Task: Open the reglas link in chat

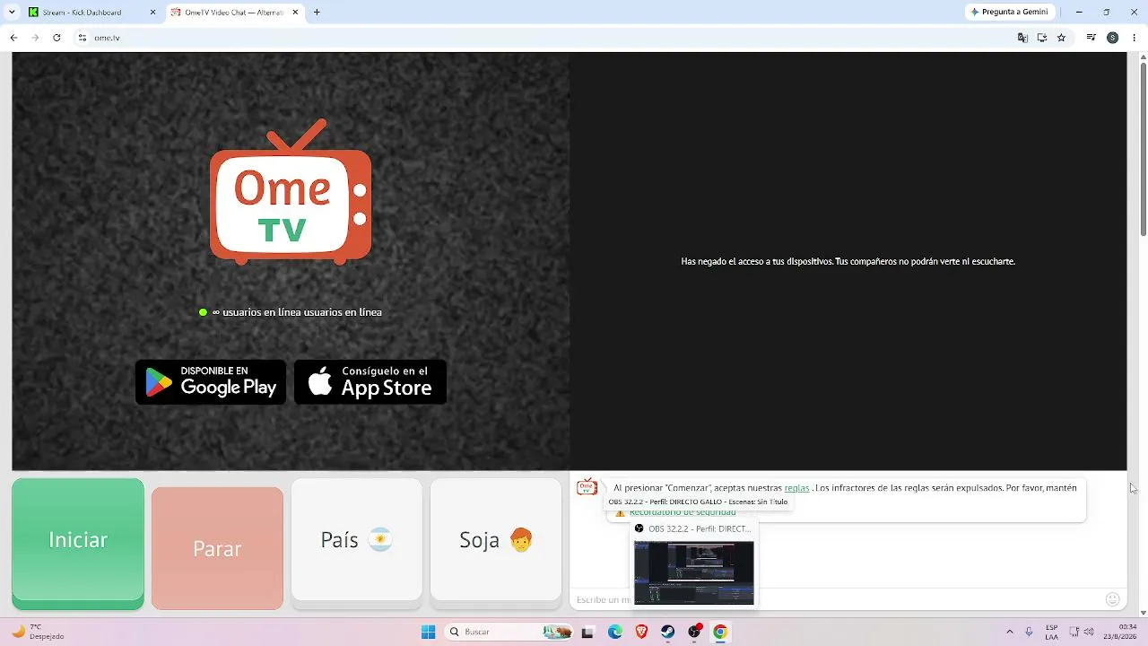Action: coord(796,488)
